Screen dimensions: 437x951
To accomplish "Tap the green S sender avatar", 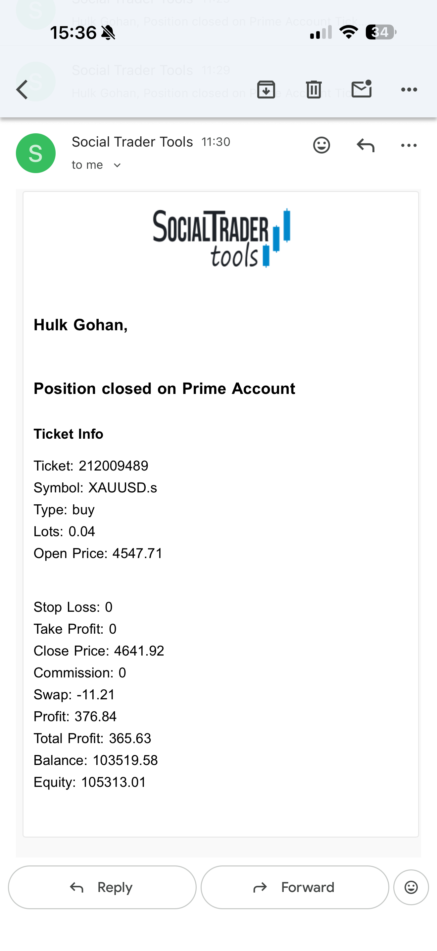I will [36, 153].
